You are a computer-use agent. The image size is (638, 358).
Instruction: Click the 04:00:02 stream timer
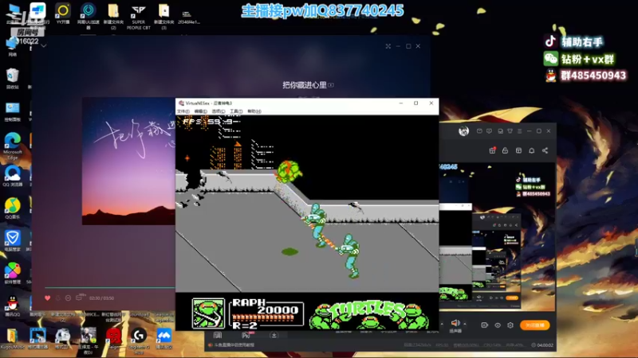(545, 345)
